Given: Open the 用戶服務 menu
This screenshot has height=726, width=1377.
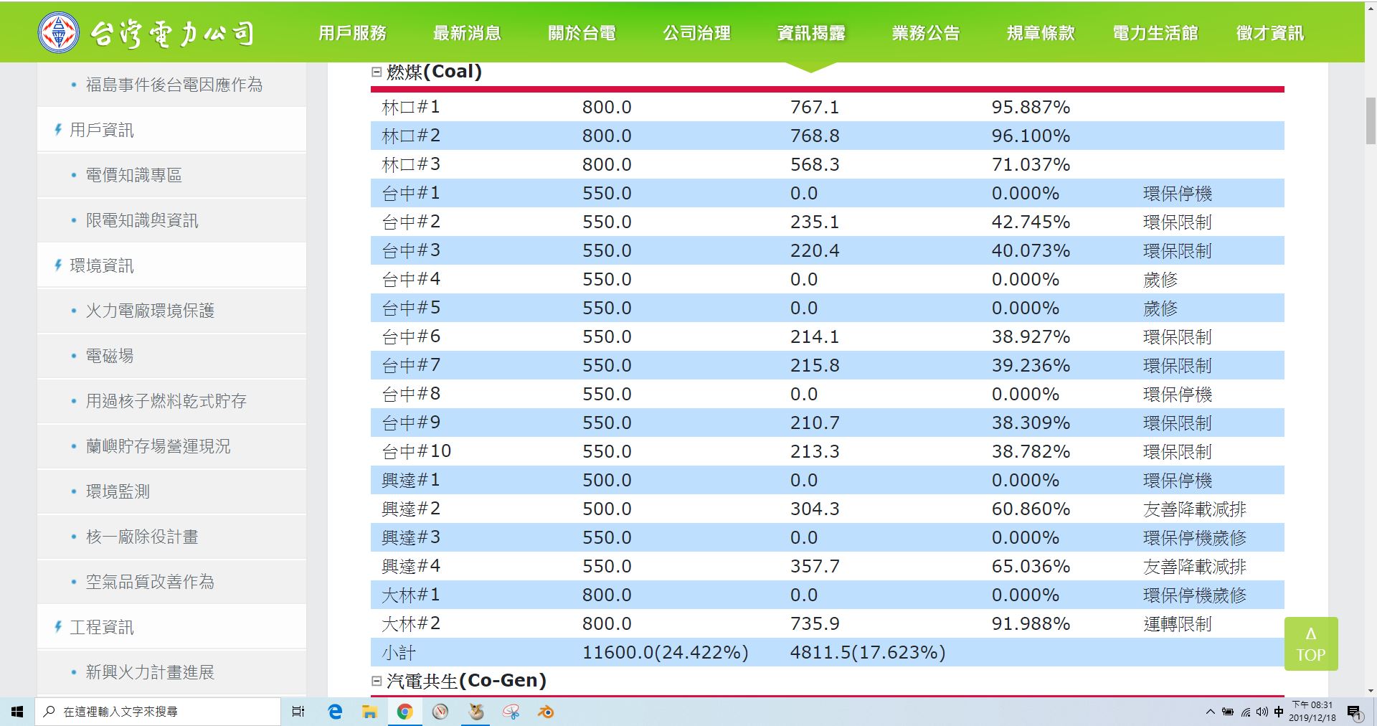Looking at the screenshot, I should 352,33.
